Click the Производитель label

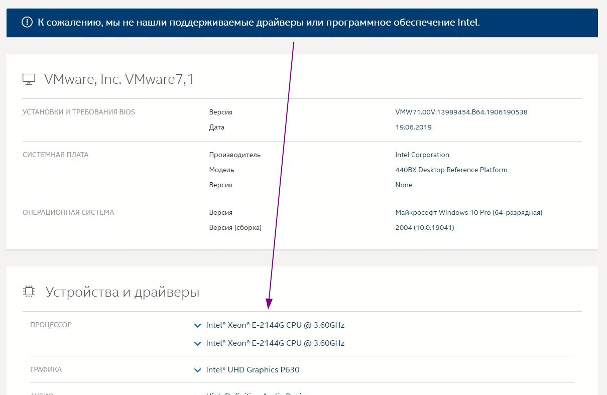(x=235, y=155)
